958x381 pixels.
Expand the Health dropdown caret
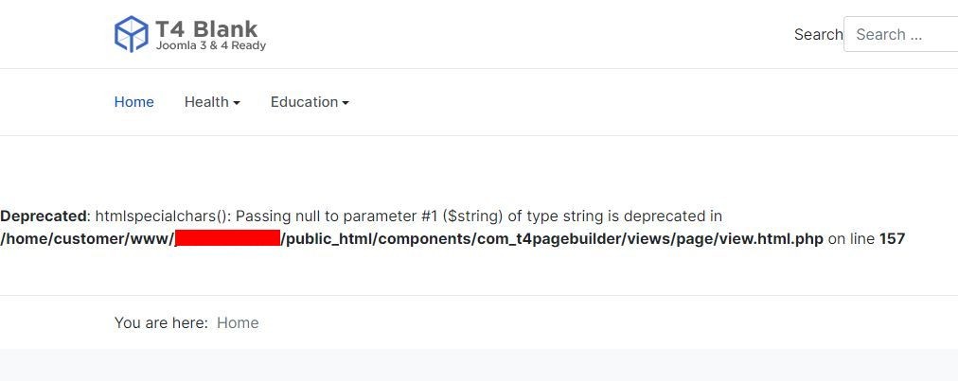[237, 103]
